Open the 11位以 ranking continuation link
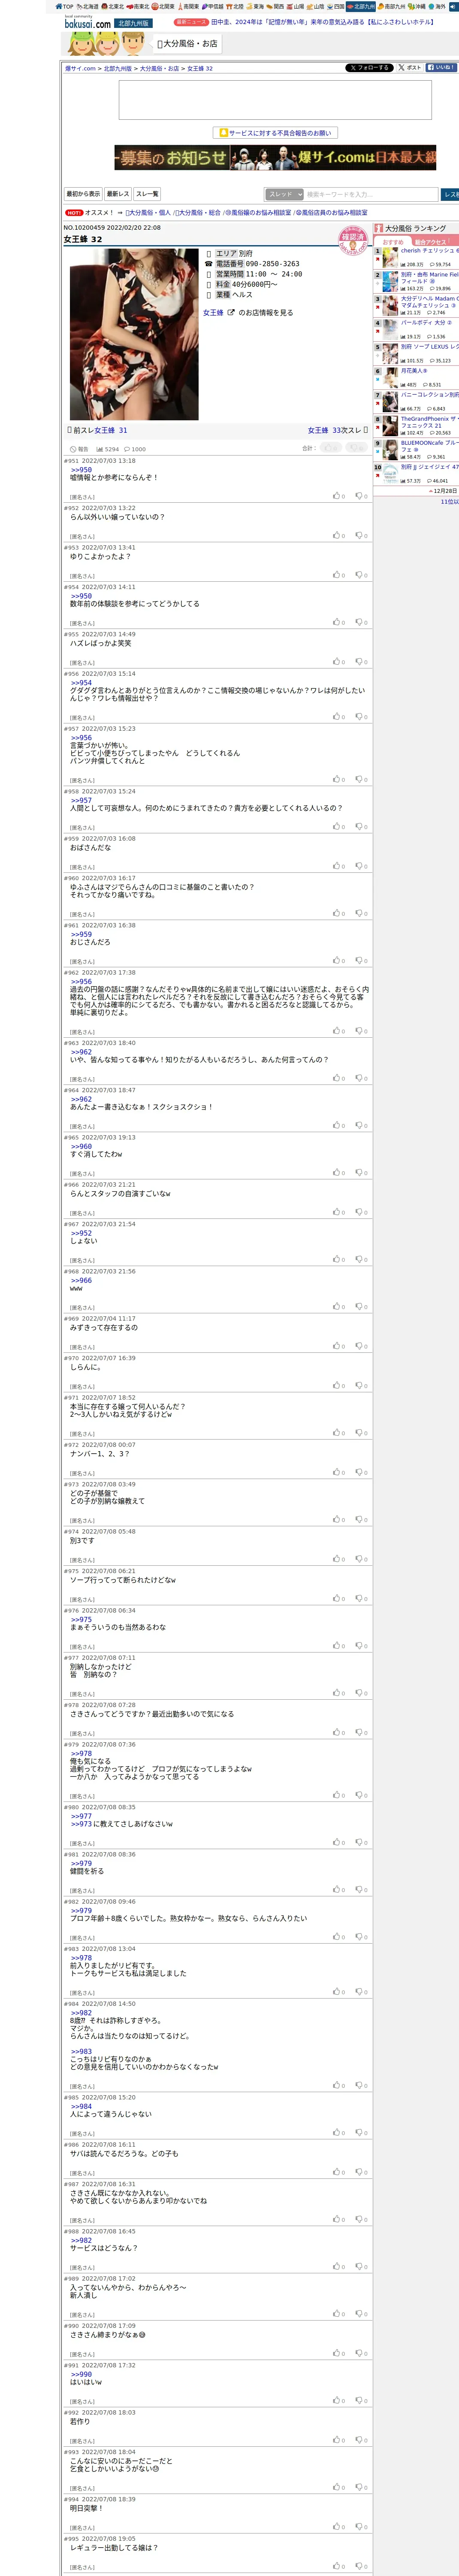This screenshot has height=2576, width=459. tap(449, 501)
